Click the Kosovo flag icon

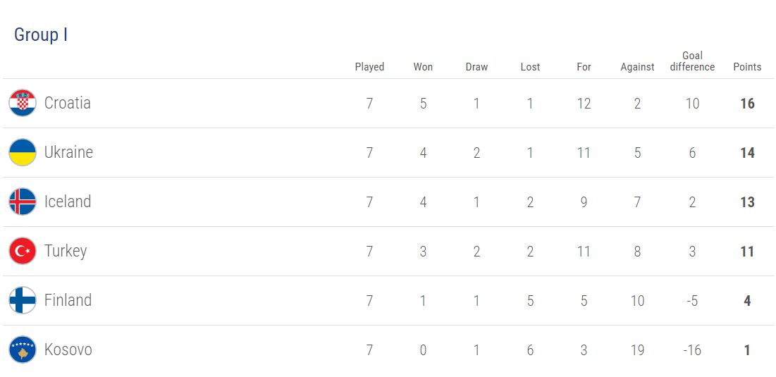point(23,350)
